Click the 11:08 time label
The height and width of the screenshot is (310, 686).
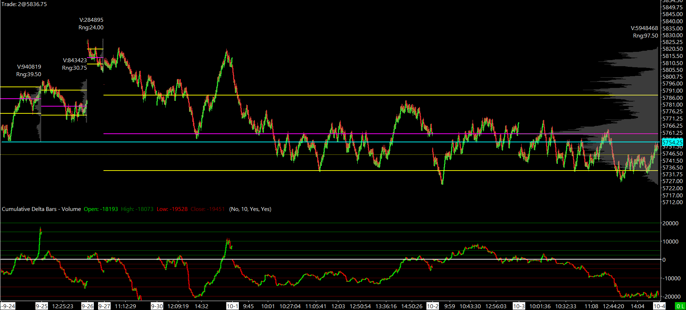click(591, 306)
